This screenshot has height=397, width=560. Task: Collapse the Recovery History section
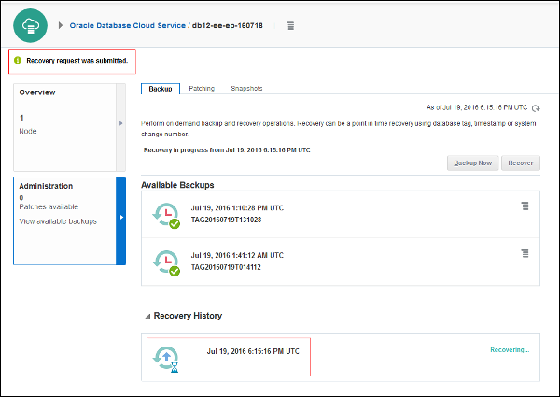147,317
